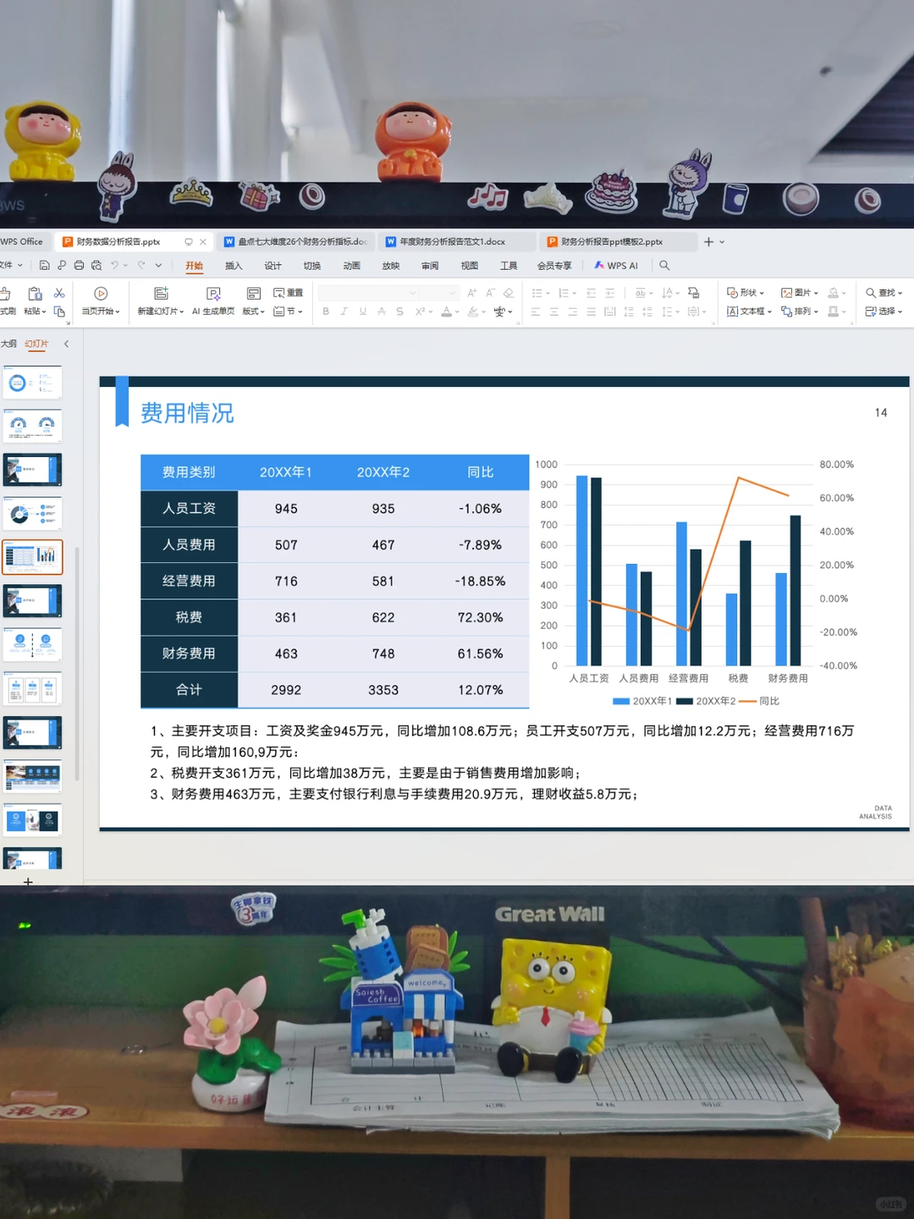Viewport: 914px width, 1219px height.
Task: Select the Format Painter (格式刷) tool
Action: pos(7,302)
